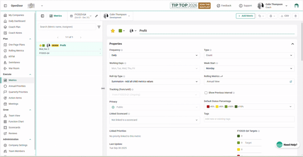Open the Week Start dropdown
Viewport: 303px width, 157px height.
[x=249, y=69]
